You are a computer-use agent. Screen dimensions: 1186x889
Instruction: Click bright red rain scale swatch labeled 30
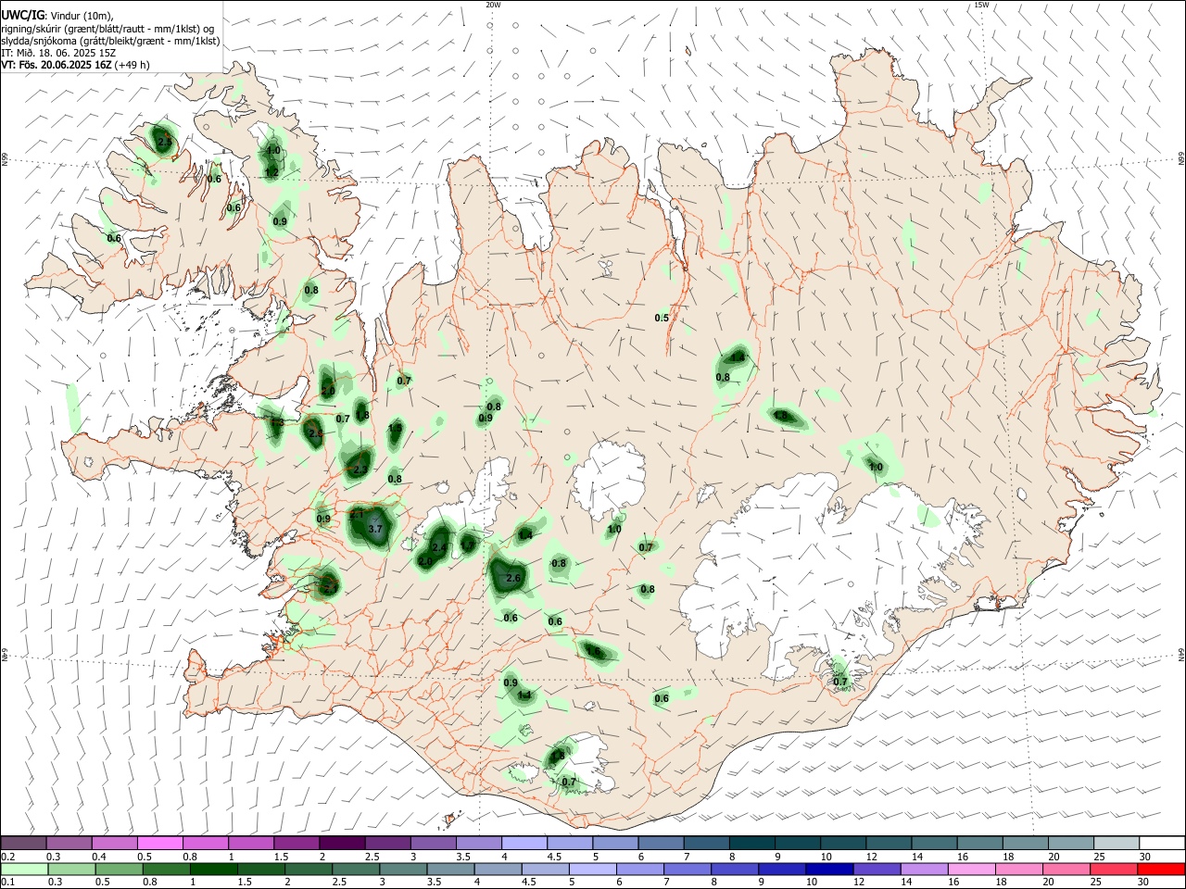pyautogui.click(x=1162, y=869)
